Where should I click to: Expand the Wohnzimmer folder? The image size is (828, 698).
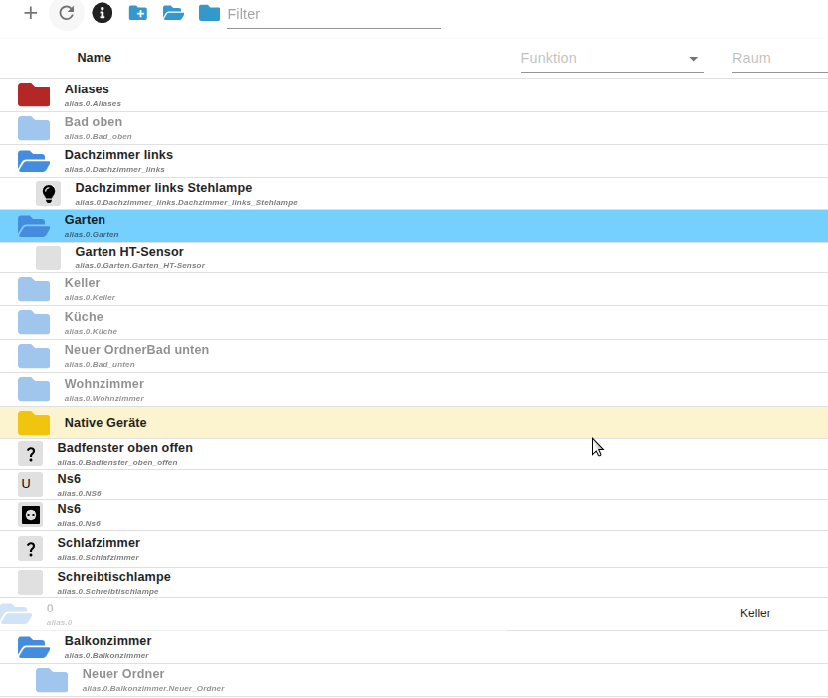click(34, 389)
